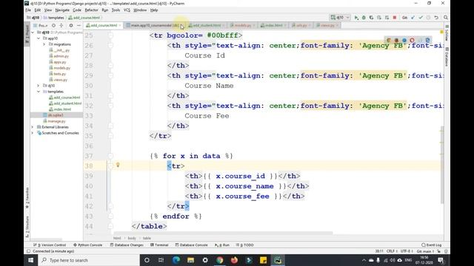Fold the code block at line 25

[110, 35]
